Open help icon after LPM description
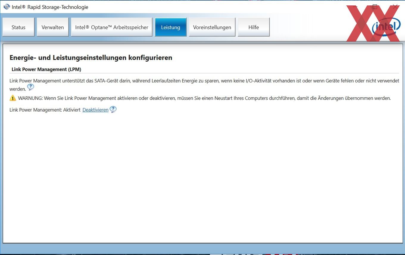405x255 pixels. tap(30, 87)
